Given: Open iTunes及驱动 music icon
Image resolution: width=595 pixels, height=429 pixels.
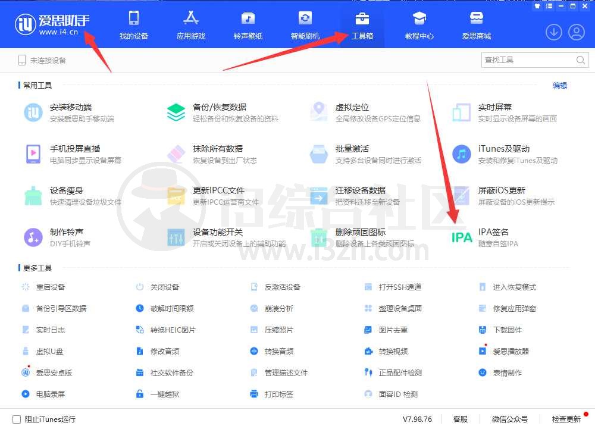Looking at the screenshot, I should 462,154.
